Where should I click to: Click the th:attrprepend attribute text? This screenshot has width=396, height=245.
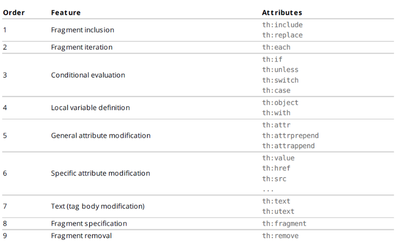coord(290,136)
